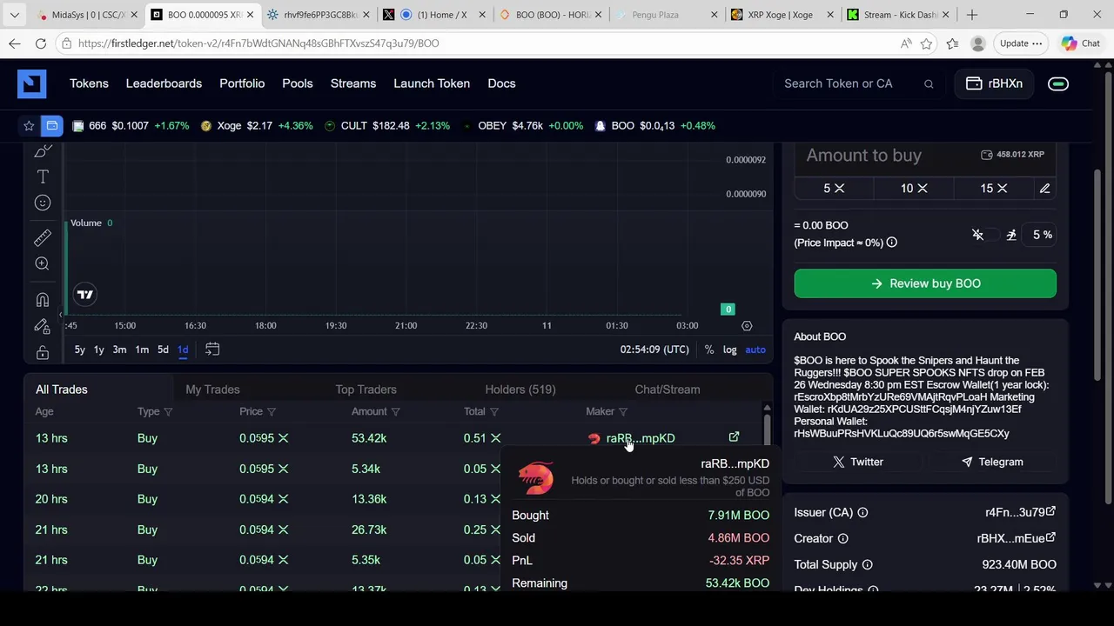Screen dimensions: 1114x626
Task: Click Review buy BOO button
Action: coord(925,283)
